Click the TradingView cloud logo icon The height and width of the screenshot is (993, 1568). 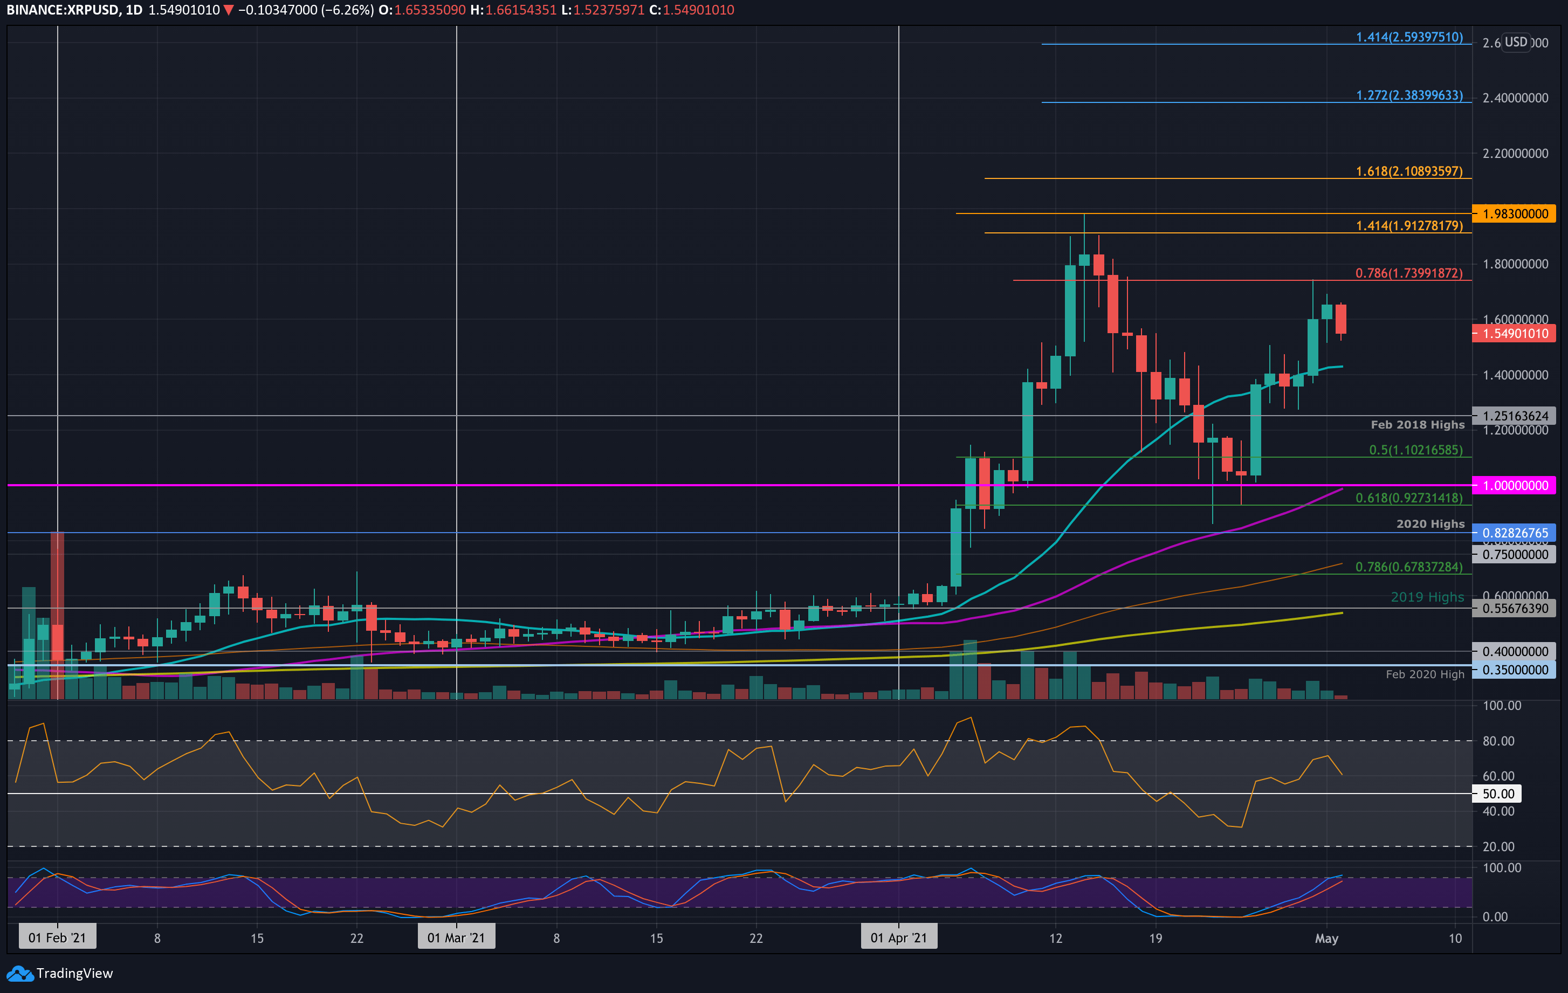19,974
